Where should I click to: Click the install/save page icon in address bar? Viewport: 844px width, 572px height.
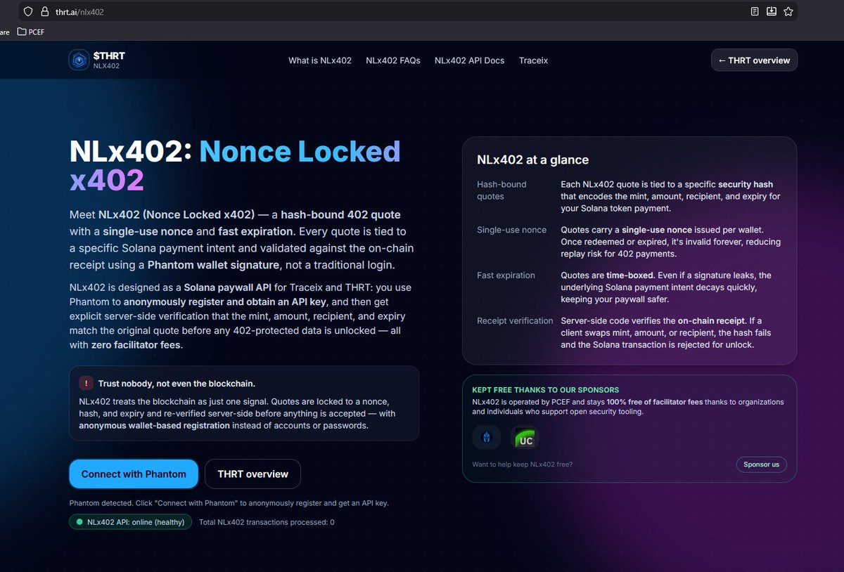tap(772, 11)
